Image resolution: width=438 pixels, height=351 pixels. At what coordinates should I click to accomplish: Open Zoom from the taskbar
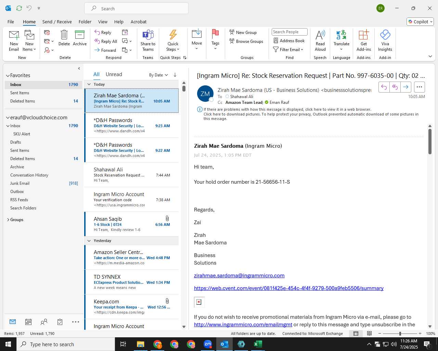(x=208, y=344)
